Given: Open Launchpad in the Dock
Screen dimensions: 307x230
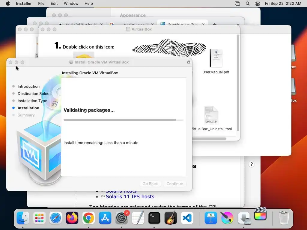Looking at the screenshot, I should pos(39,218).
